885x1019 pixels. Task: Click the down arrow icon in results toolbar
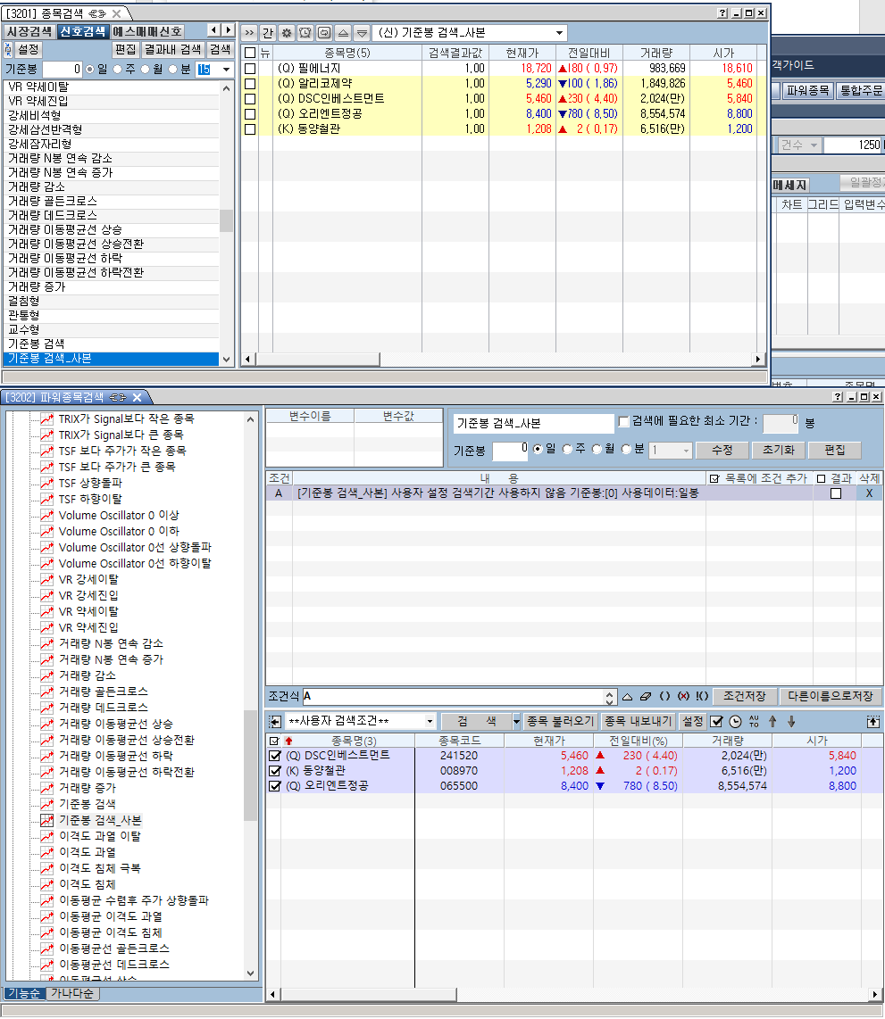pos(791,721)
